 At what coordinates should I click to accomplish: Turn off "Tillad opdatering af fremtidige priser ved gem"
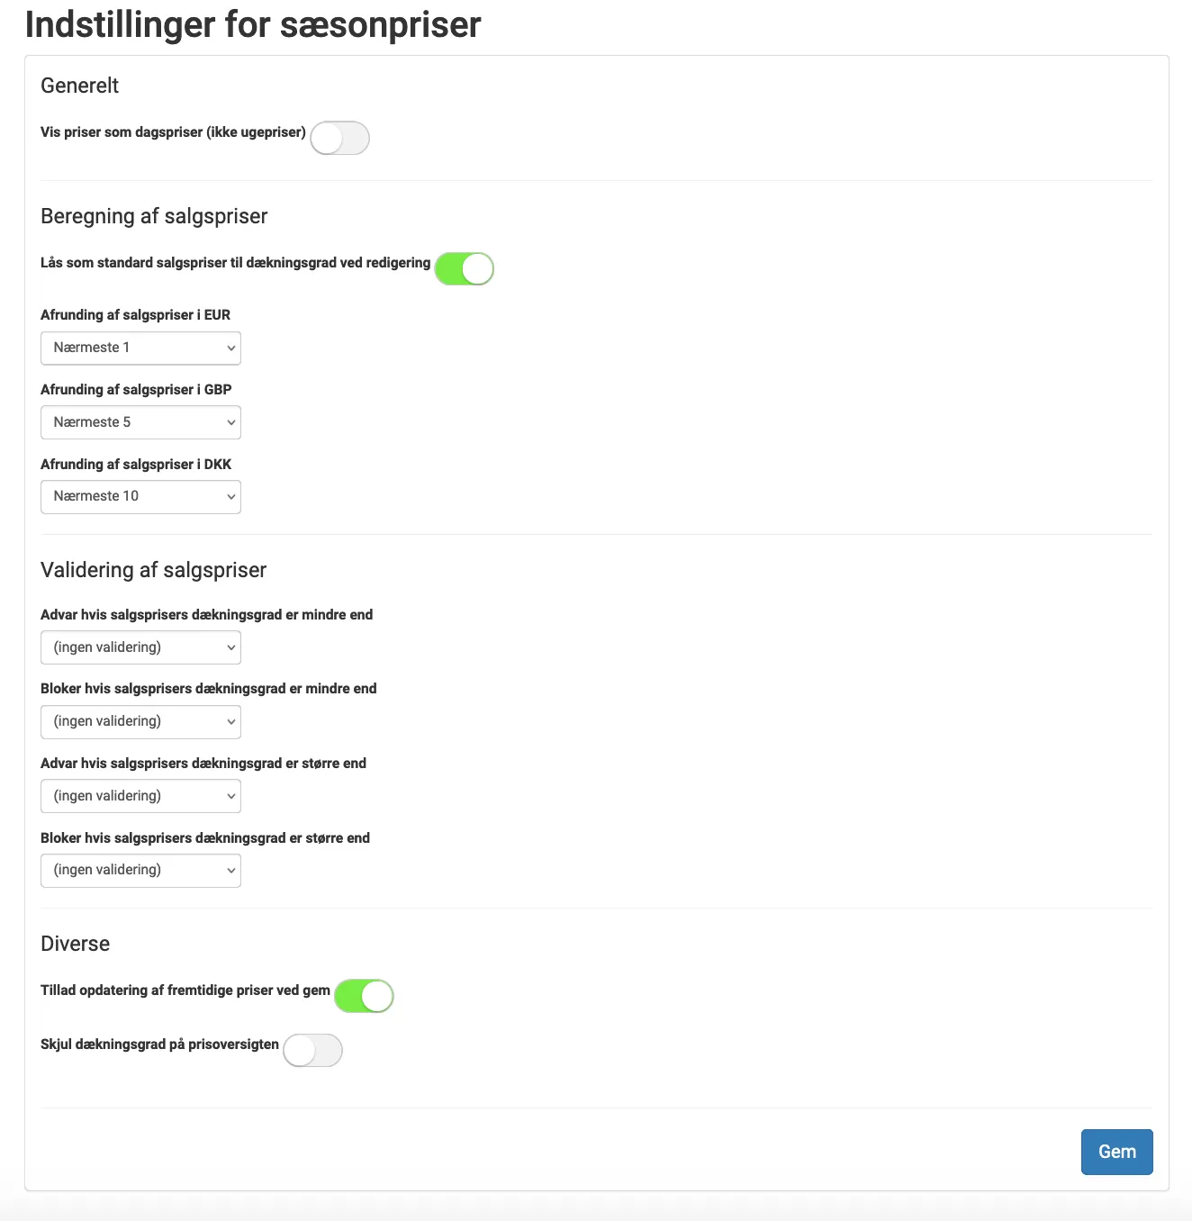364,996
